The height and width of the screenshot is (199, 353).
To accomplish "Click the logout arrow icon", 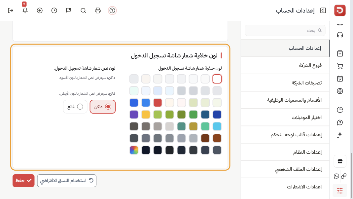I will tap(11, 10).
